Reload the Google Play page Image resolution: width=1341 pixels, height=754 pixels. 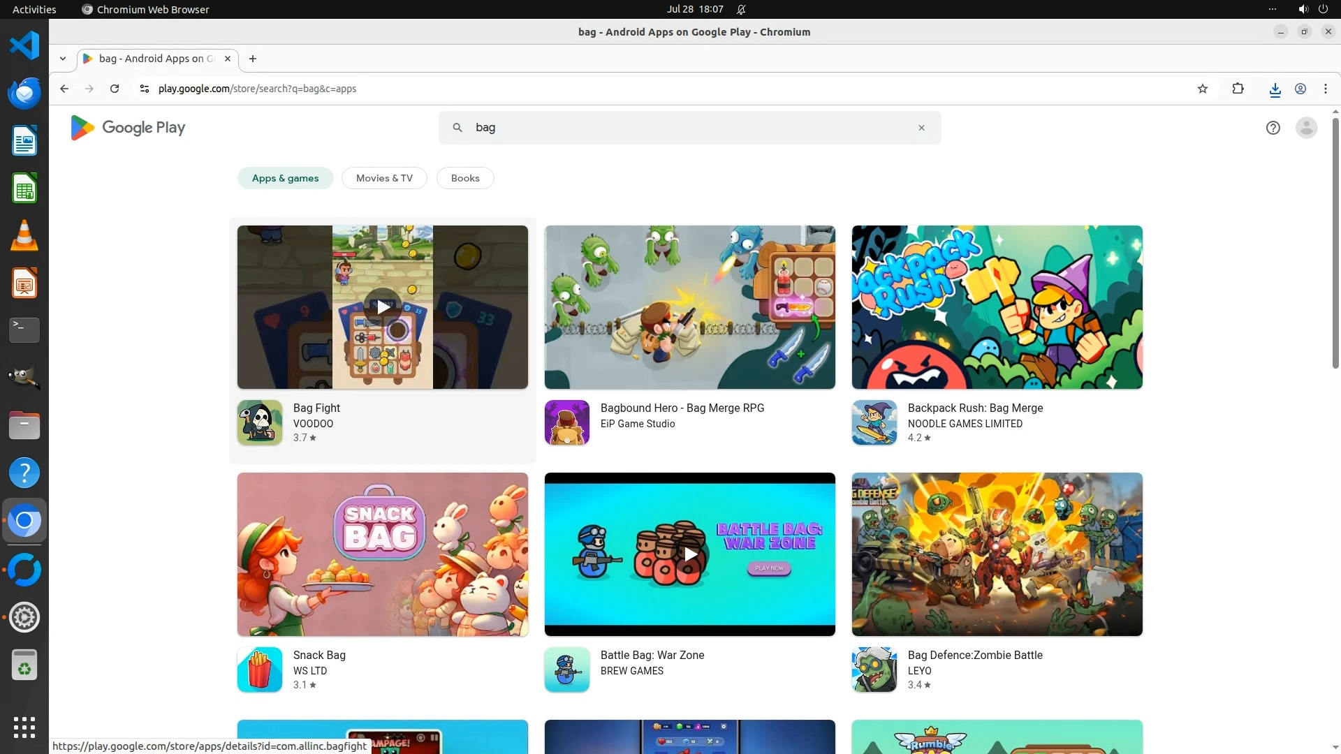115,89
